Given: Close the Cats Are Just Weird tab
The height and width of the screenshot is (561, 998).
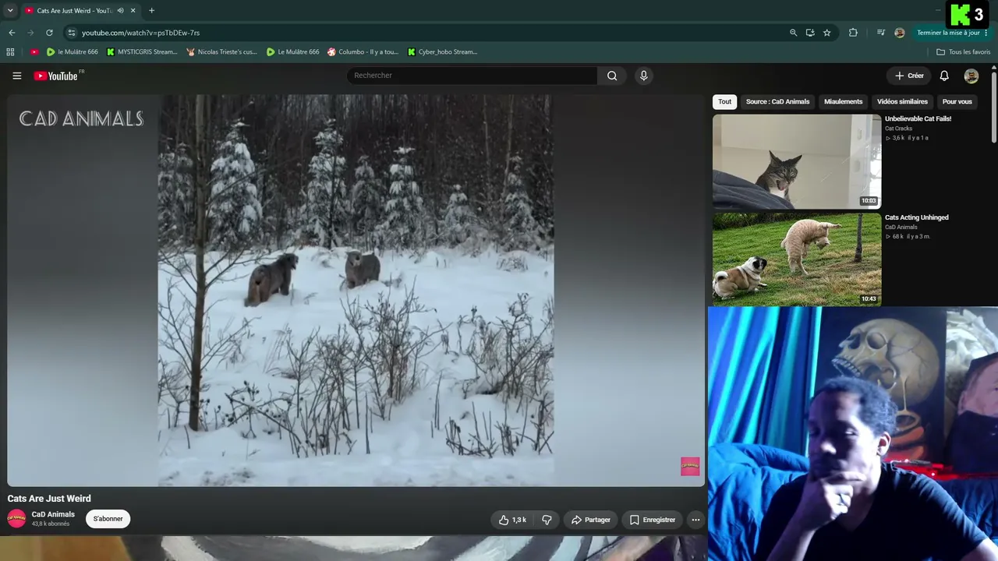Looking at the screenshot, I should coord(133,11).
